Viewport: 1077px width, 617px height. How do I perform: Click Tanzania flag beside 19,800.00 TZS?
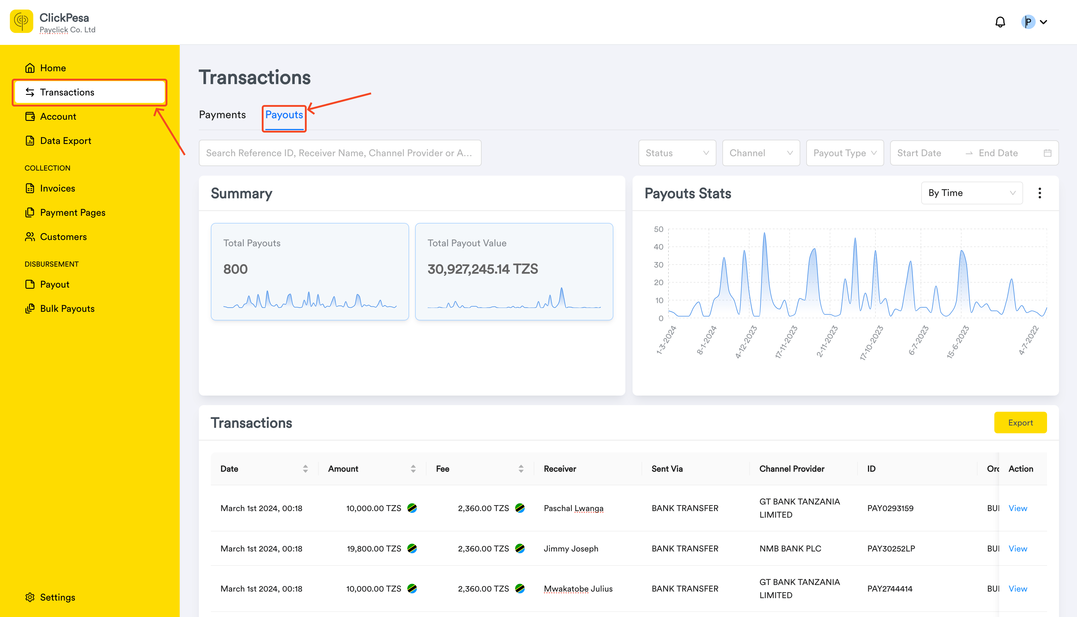point(412,548)
